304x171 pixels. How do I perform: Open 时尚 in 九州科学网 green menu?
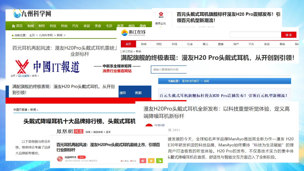click(x=64, y=26)
